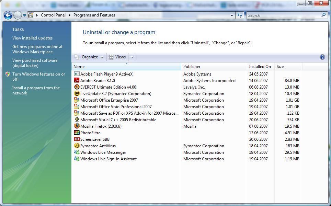The image size is (331, 206).
Task: Select the Symantec AntiVirus program name
Action: 98,146
